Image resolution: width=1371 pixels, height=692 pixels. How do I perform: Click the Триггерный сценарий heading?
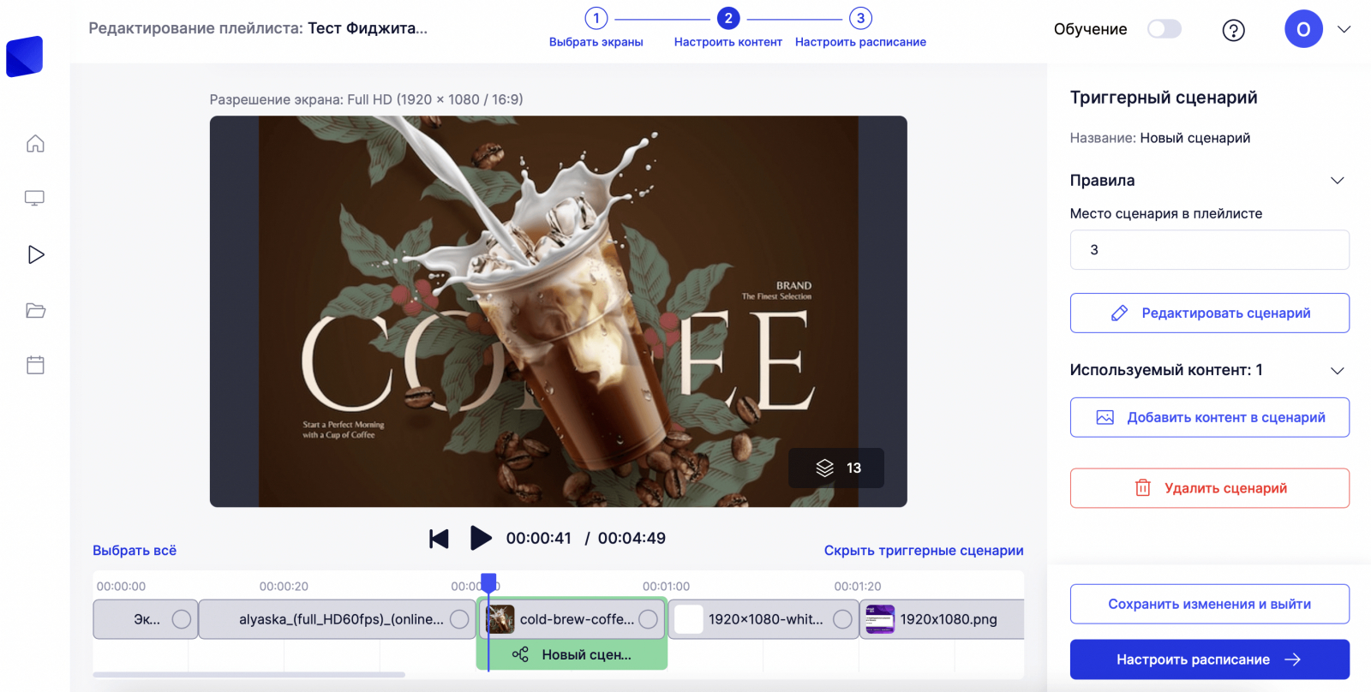click(x=1164, y=98)
